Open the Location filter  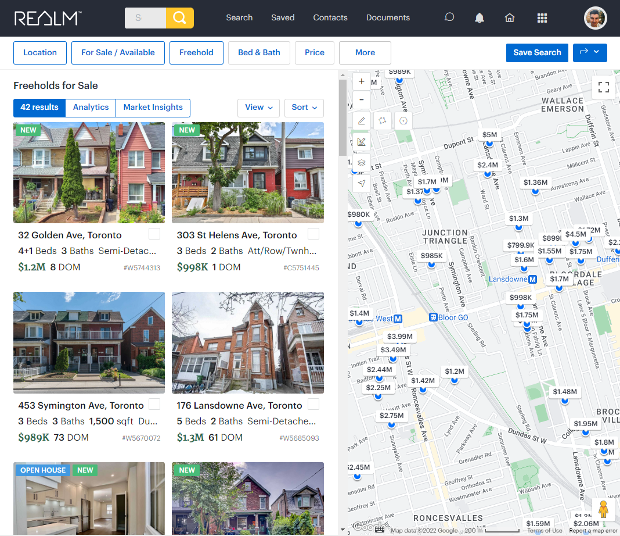(40, 53)
